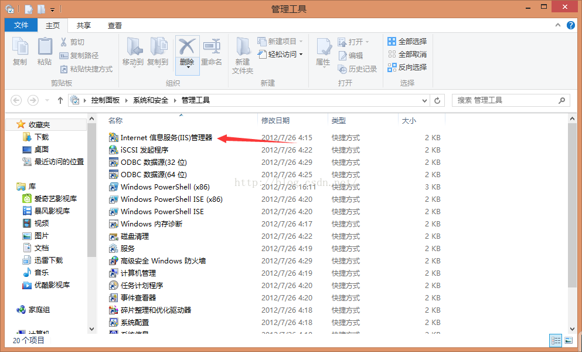Select the 服务 (Services) item
The height and width of the screenshot is (352, 582).
coord(122,248)
